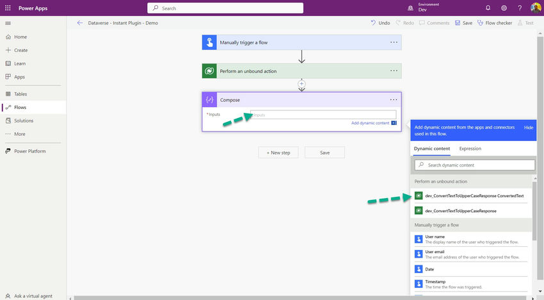Viewport: 544px width, 300px height.
Task: Click Test in the command bar
Action: pyautogui.click(x=525, y=23)
